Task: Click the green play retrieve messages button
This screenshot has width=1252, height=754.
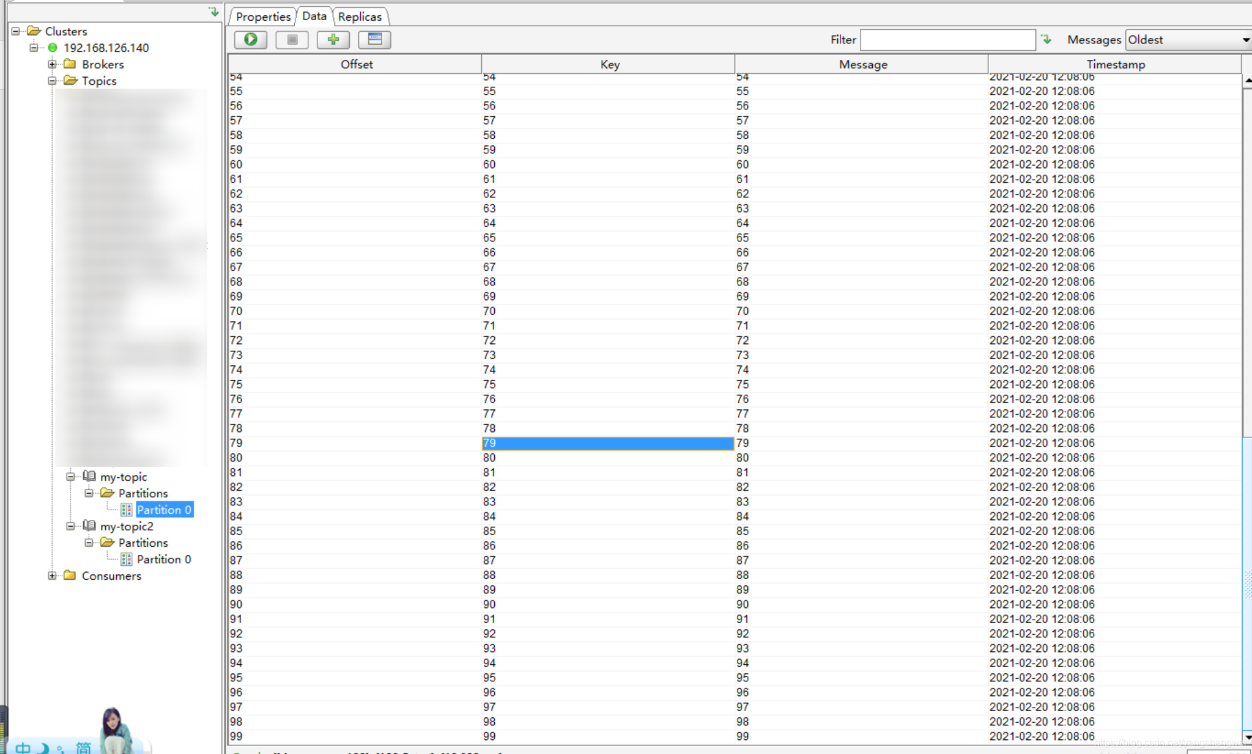Action: pyautogui.click(x=251, y=40)
